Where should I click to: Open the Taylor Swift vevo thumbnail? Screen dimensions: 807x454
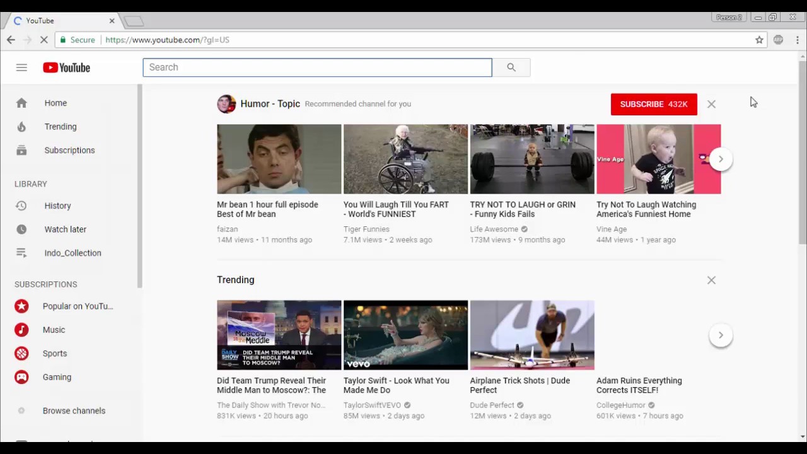tap(405, 335)
